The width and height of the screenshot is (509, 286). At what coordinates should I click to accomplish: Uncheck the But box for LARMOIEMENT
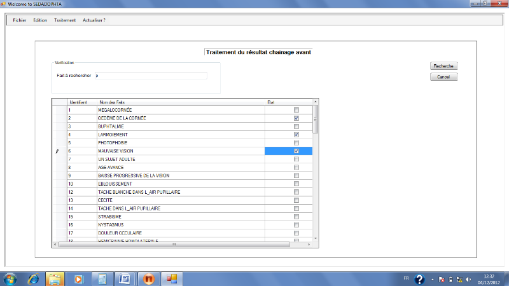pos(296,135)
